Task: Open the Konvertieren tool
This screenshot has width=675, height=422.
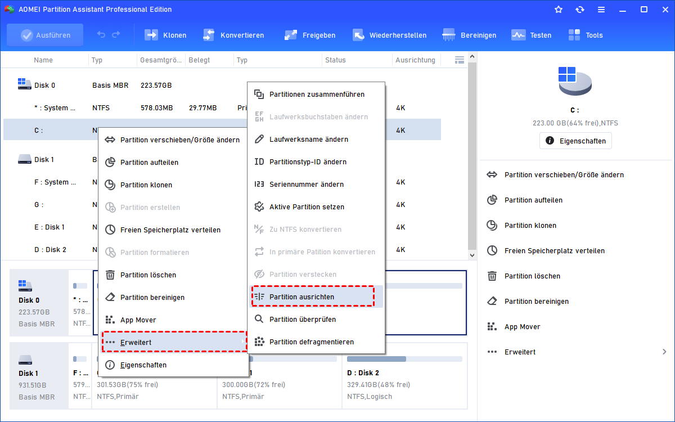Action: click(x=209, y=35)
